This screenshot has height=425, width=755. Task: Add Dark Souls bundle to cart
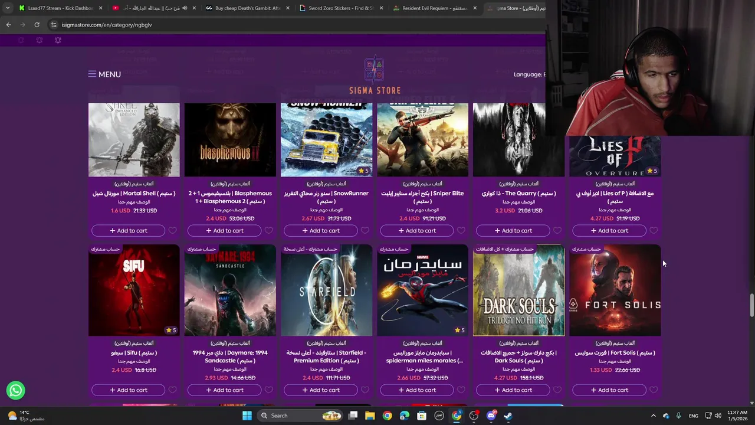coord(513,390)
